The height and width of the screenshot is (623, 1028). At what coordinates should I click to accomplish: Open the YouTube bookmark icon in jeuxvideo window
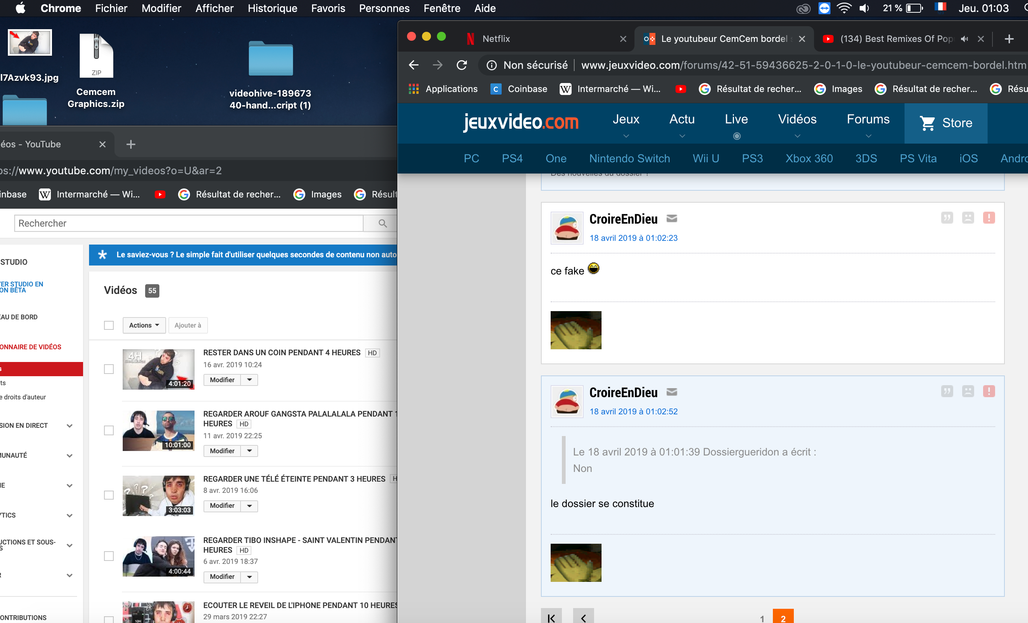tap(680, 89)
